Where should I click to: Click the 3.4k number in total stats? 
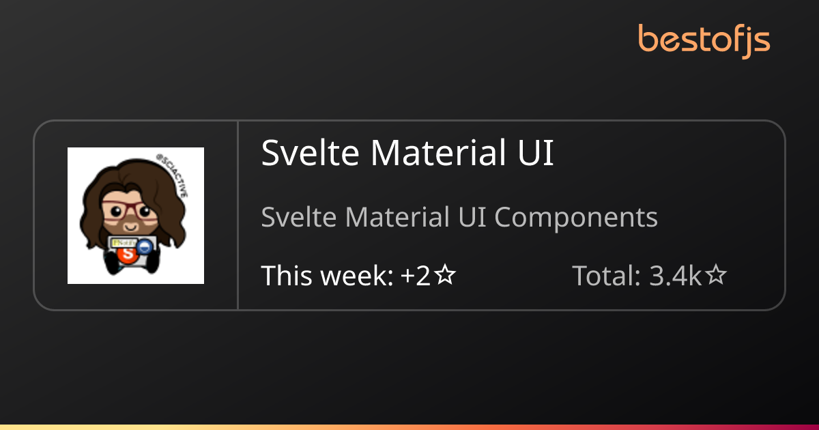click(x=676, y=276)
